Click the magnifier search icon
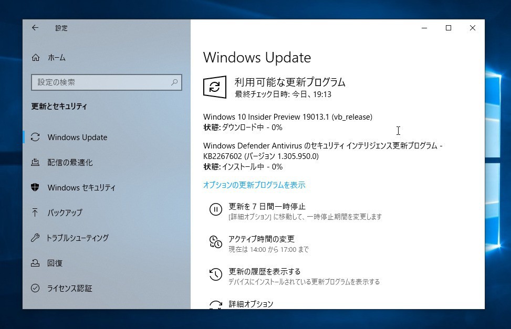Screen dimensions: 511x329 pos(174,82)
